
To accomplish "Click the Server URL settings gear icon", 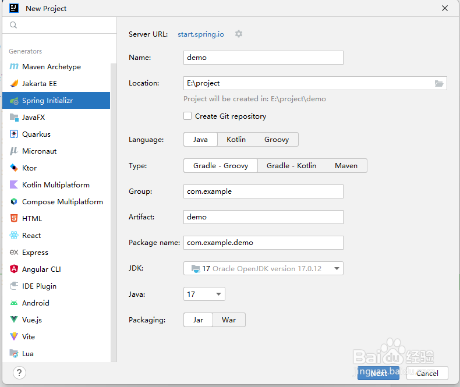I will coord(239,34).
